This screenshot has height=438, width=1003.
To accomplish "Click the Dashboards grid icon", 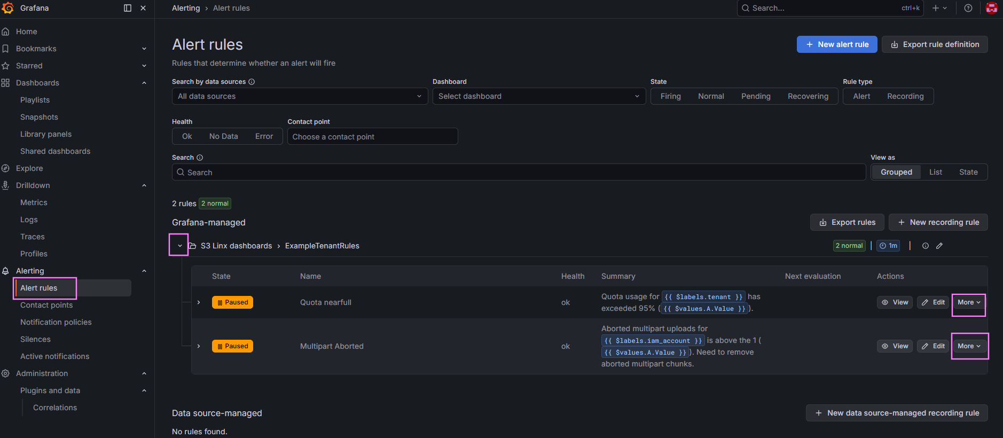I will pyautogui.click(x=5, y=83).
